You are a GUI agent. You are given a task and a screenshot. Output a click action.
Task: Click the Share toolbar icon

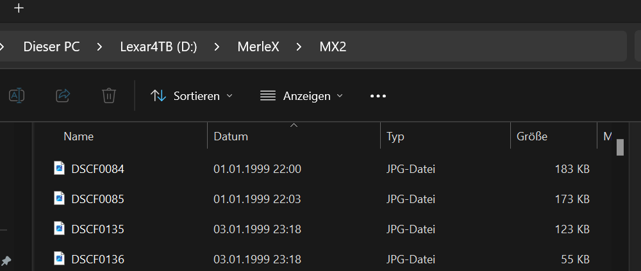click(x=63, y=96)
